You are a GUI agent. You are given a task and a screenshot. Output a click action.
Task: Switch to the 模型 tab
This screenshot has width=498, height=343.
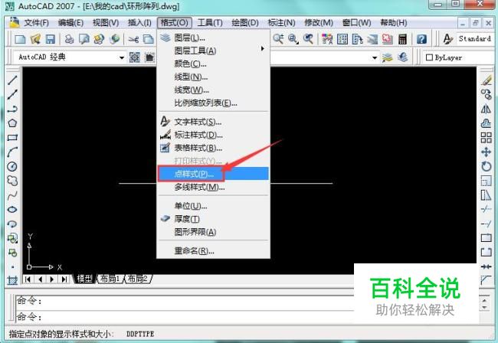coord(84,279)
